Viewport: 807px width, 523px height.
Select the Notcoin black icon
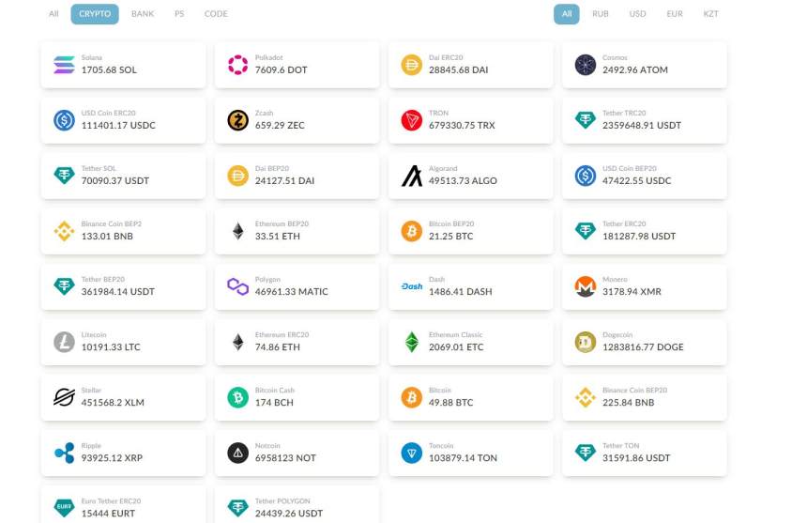point(237,453)
